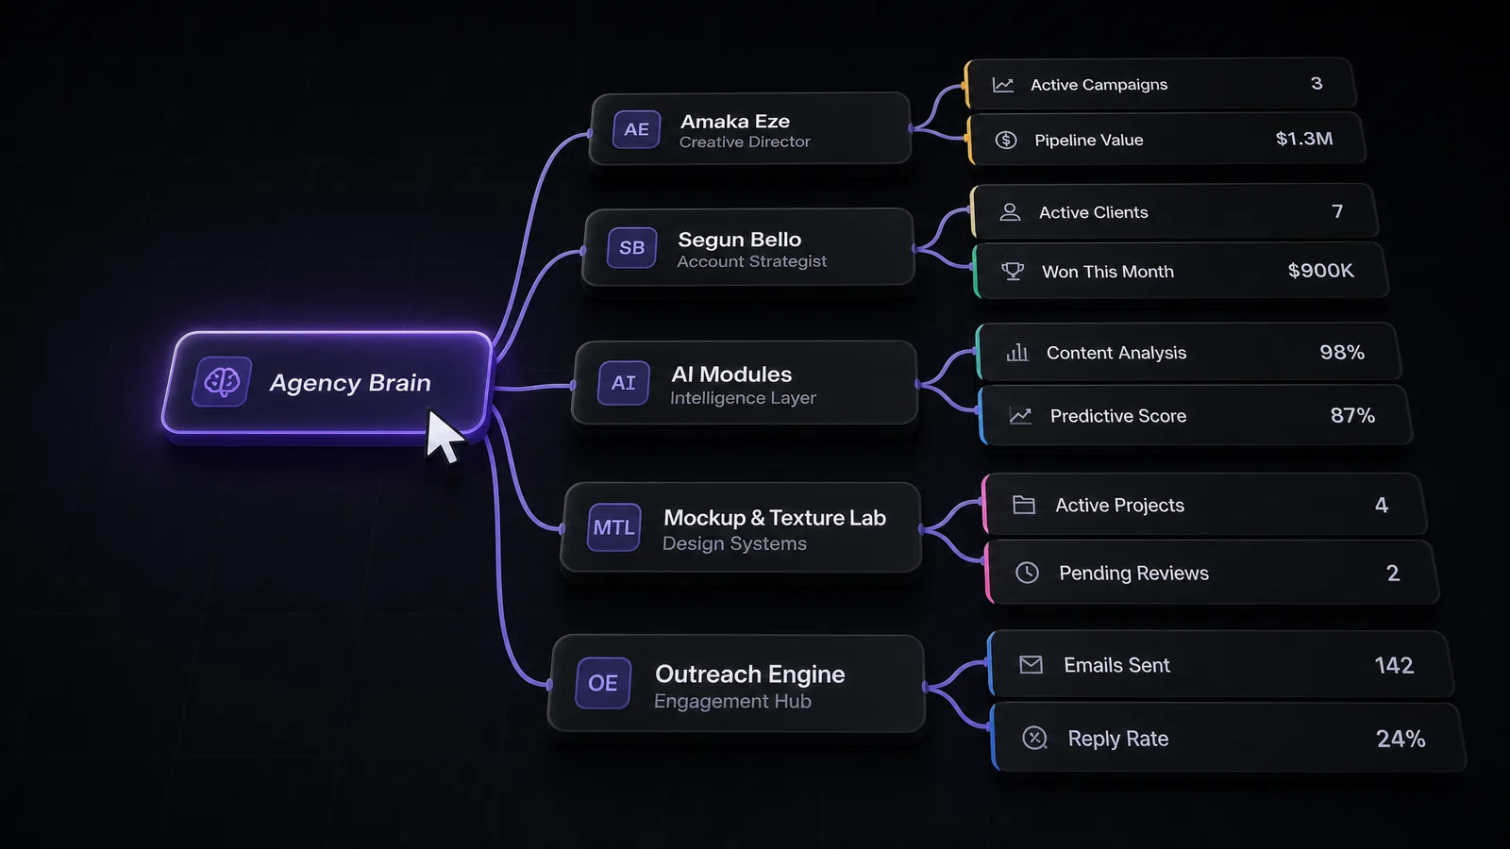Click the Pending Reviews value 2

1393,573
